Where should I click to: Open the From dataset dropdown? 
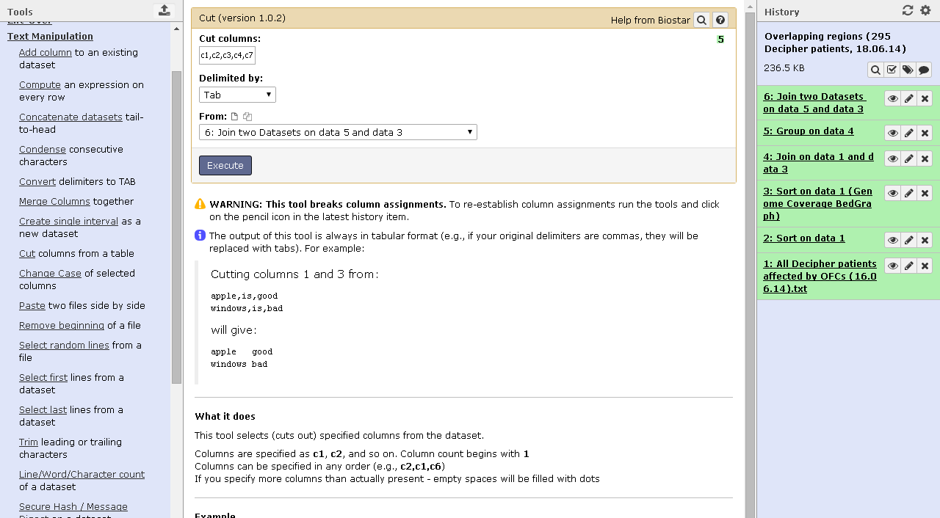coord(338,132)
